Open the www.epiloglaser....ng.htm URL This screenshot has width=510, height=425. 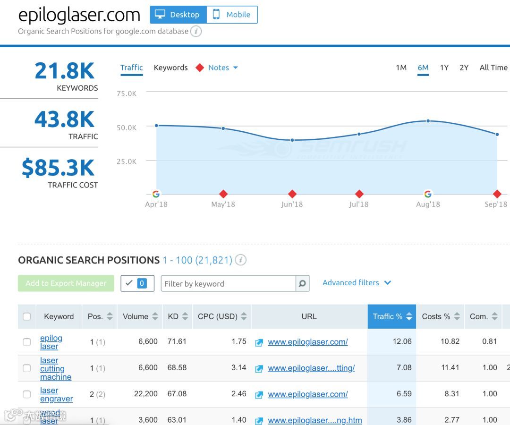pos(315,420)
